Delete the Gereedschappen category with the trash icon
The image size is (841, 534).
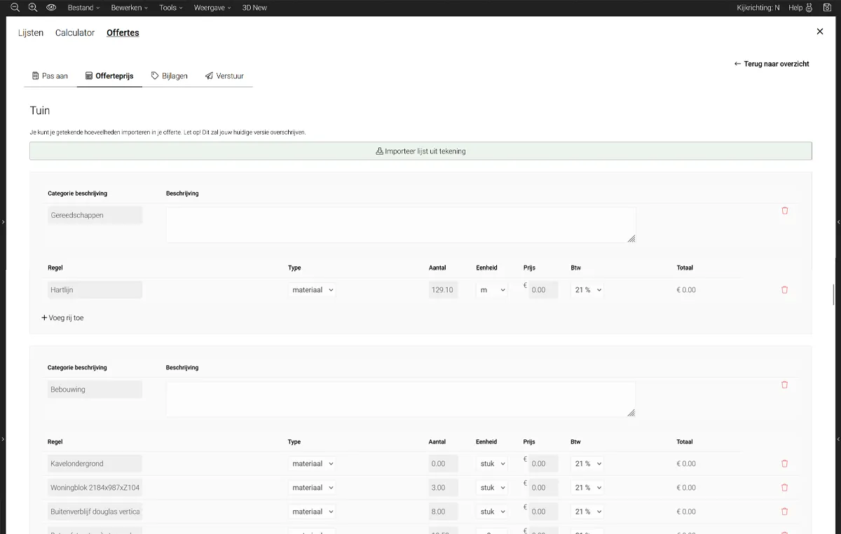pos(785,210)
